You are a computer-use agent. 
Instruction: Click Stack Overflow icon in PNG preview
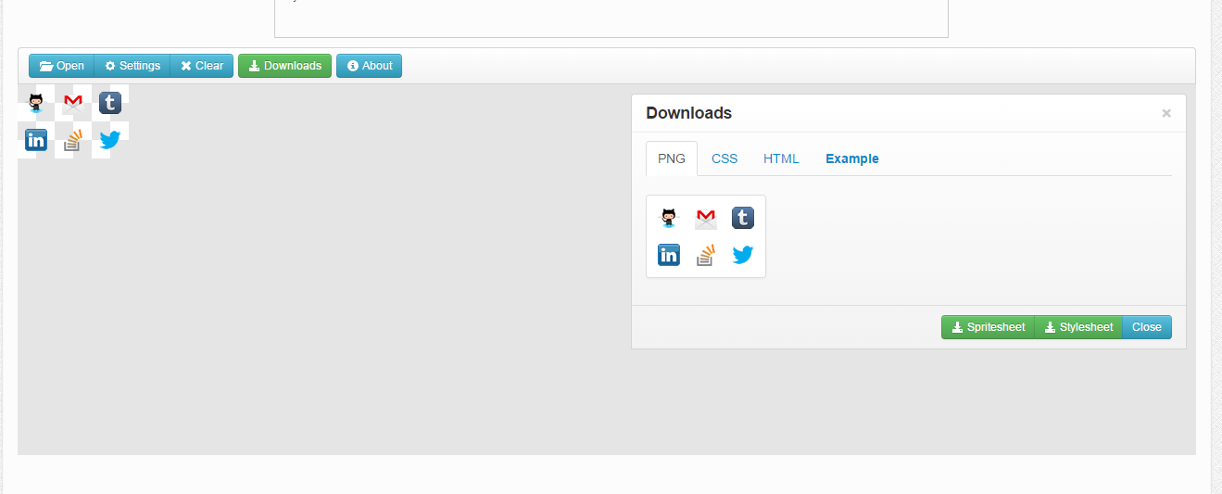pos(706,255)
